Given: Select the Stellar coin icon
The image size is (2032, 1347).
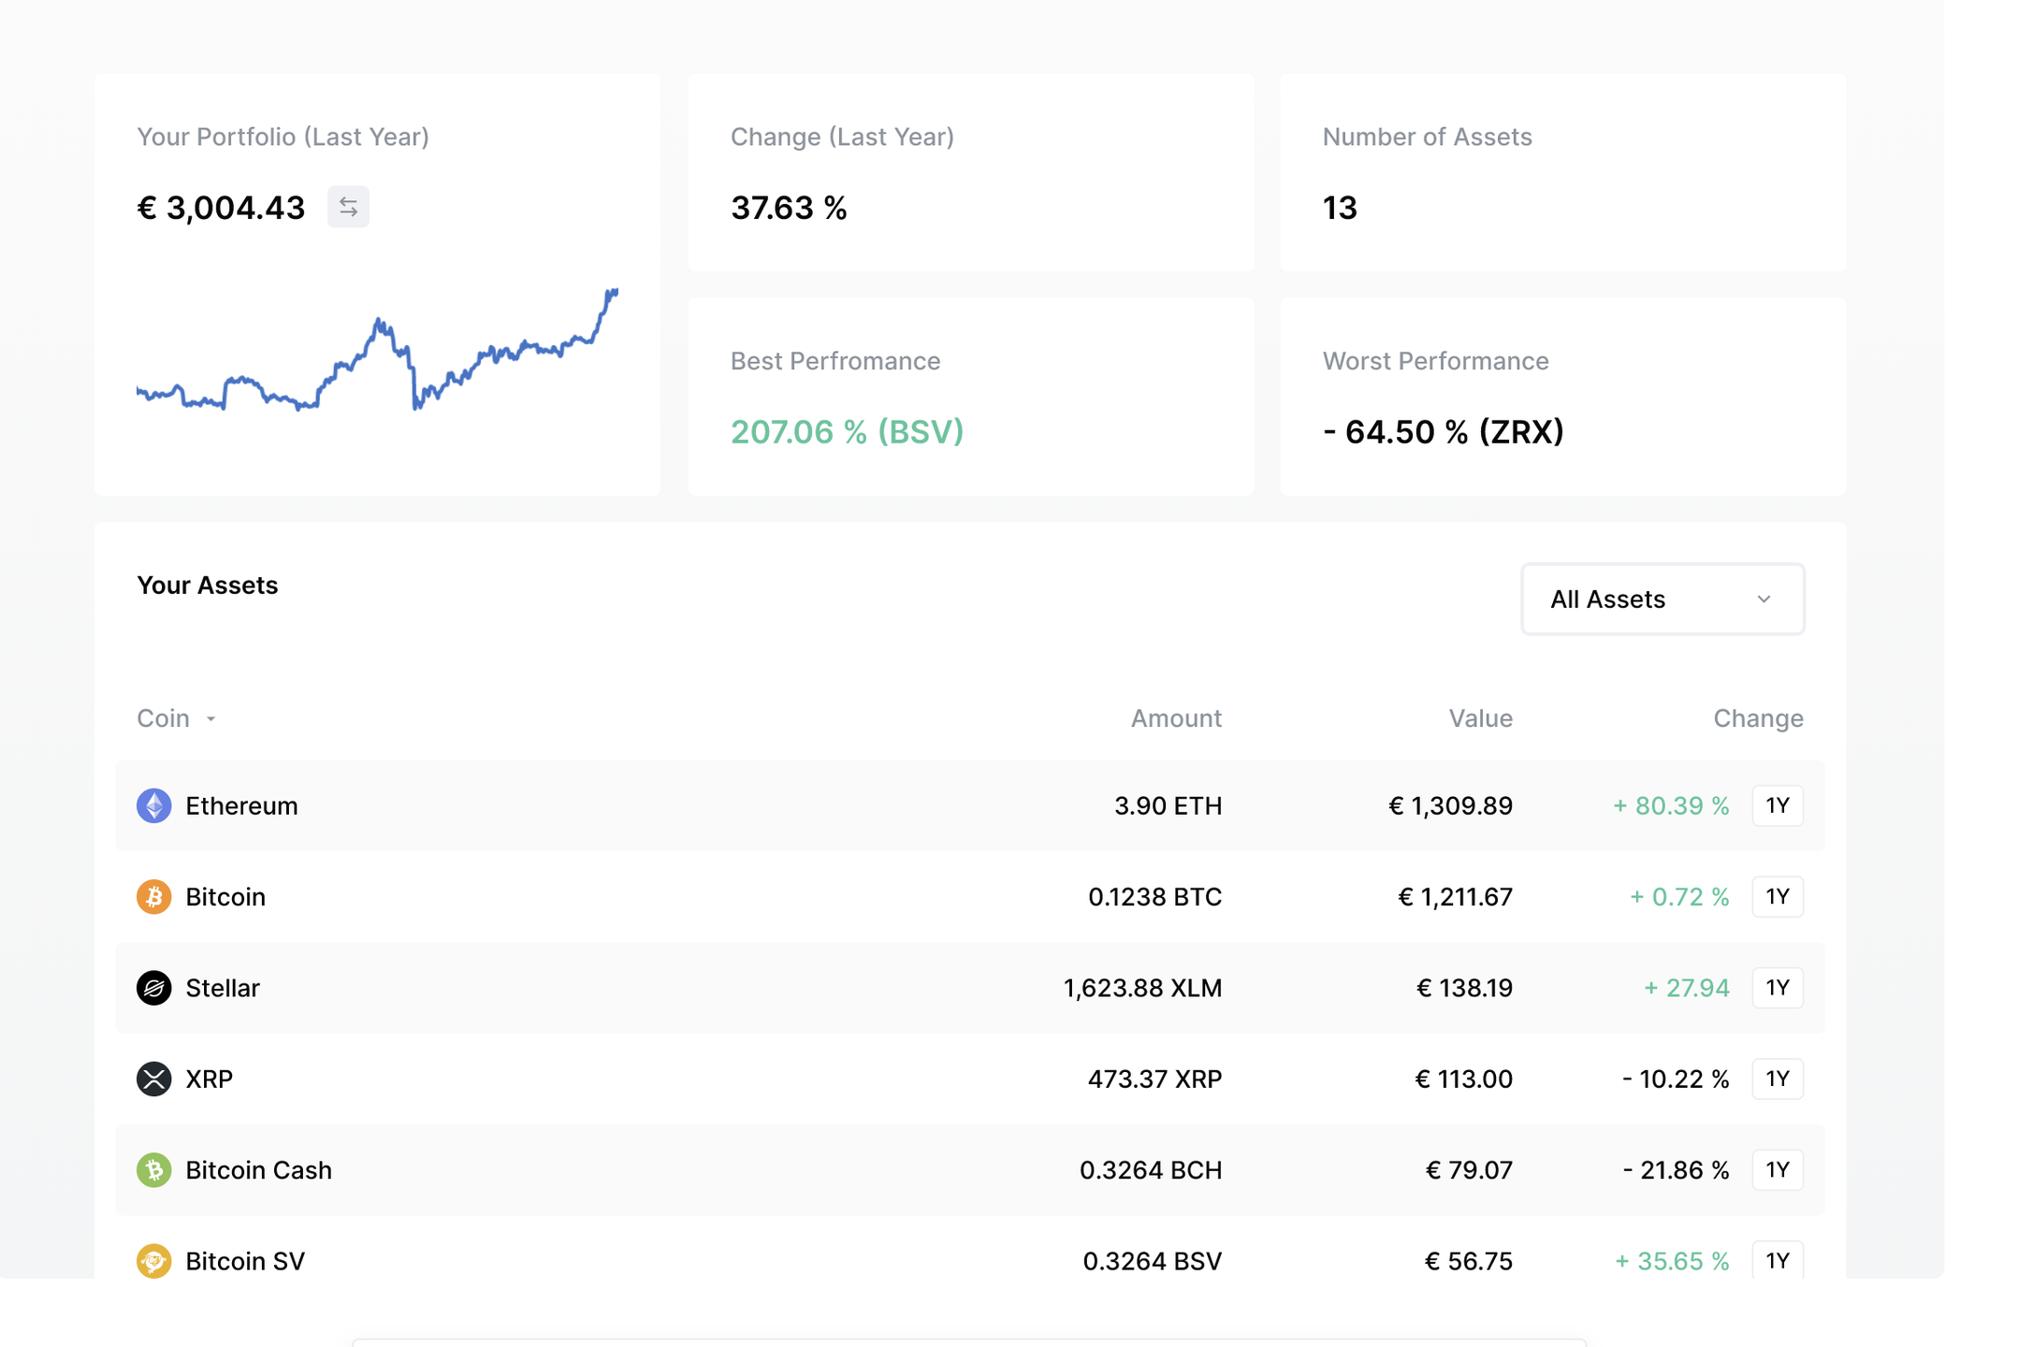Looking at the screenshot, I should (x=153, y=988).
